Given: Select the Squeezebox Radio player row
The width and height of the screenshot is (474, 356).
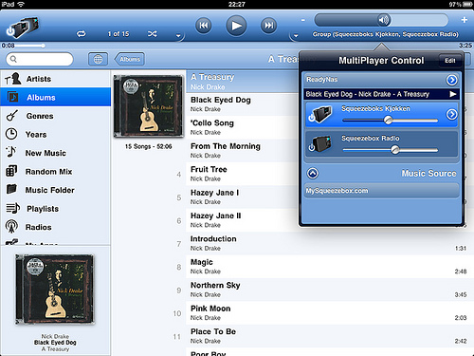Looking at the screenshot, I should [x=381, y=144].
